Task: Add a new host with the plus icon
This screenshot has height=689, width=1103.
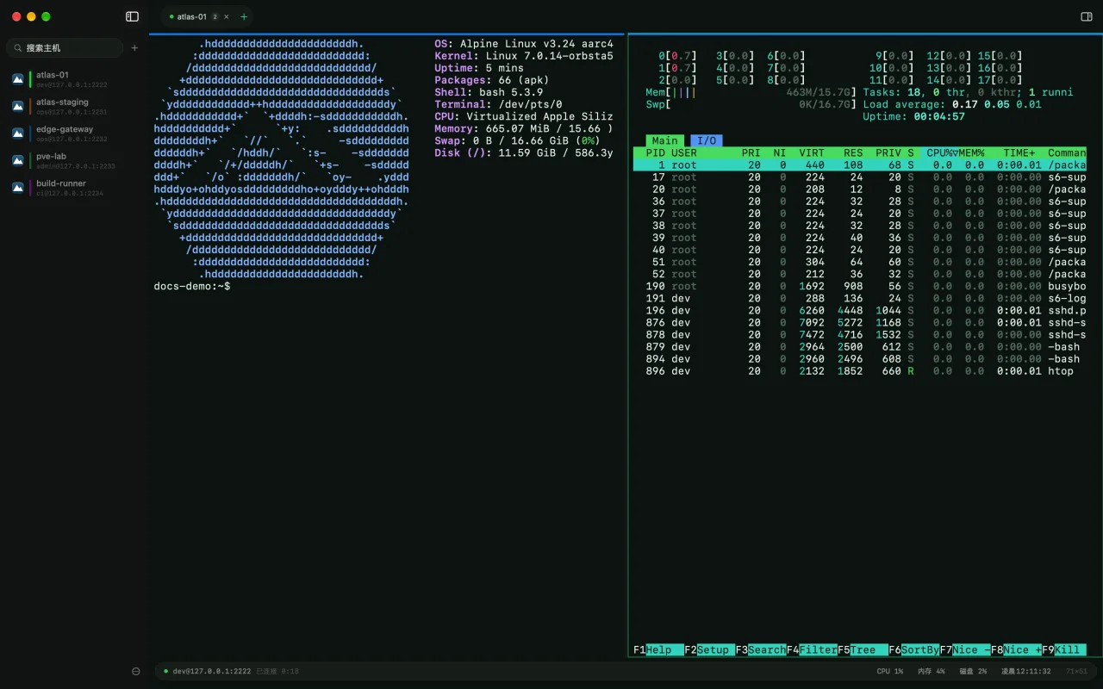Action: [134, 48]
